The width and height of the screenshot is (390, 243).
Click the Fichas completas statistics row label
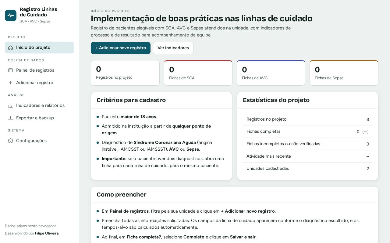click(264, 132)
